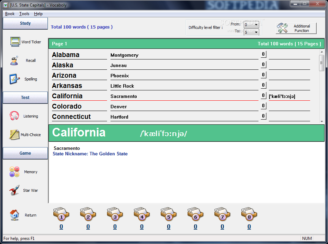Select the Test section header
Viewport: 328px width, 244px height.
coord(25,97)
